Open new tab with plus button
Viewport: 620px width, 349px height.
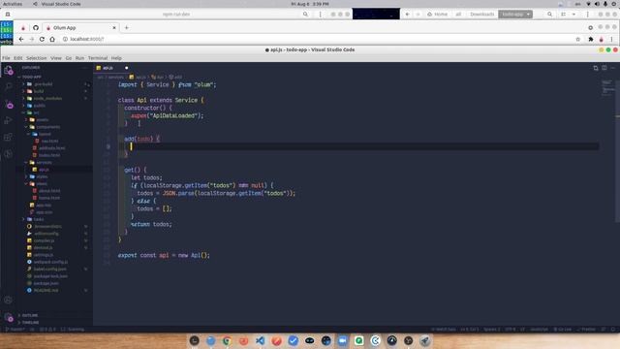tap(127, 28)
